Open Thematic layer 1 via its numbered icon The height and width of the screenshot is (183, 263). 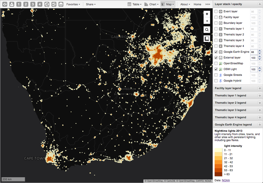point(18,4)
